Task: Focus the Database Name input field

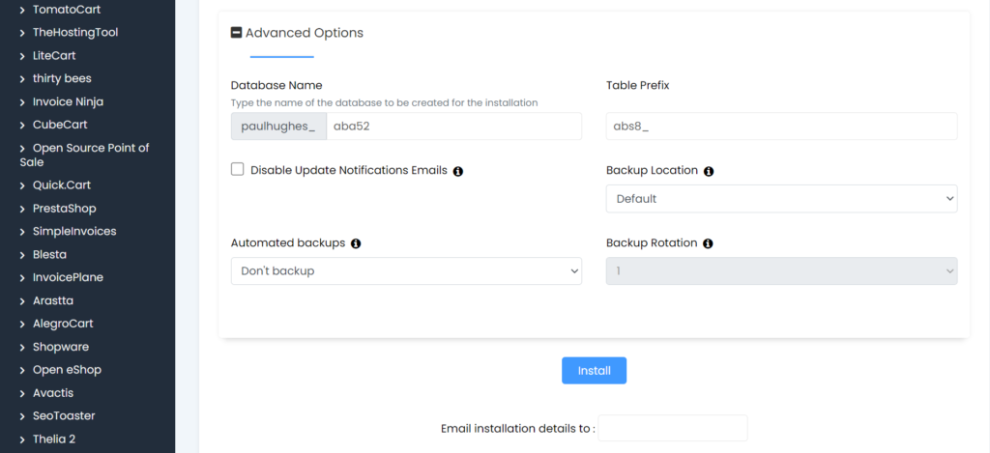Action: coord(454,127)
